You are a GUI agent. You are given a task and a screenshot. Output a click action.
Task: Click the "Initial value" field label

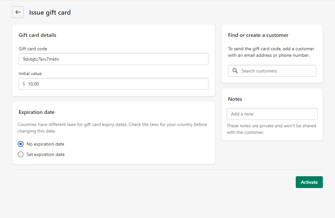click(30, 73)
